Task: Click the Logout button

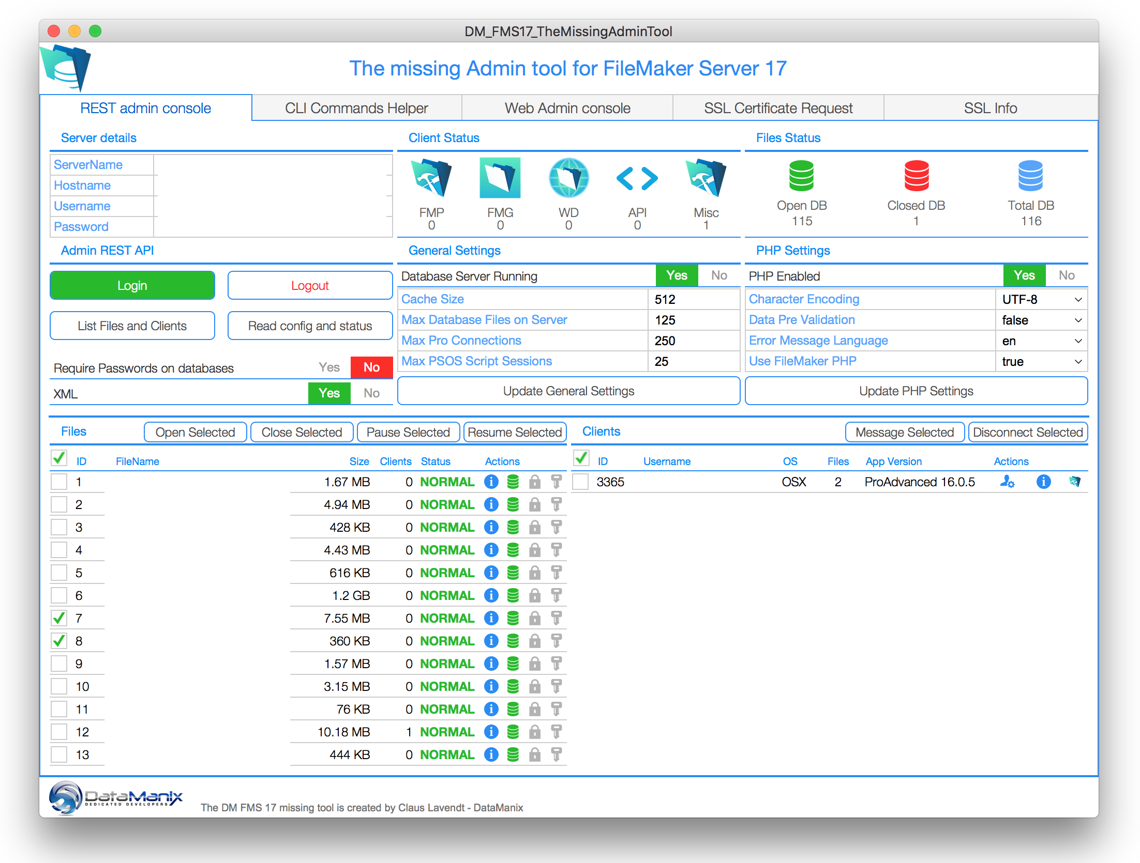Action: tap(310, 285)
